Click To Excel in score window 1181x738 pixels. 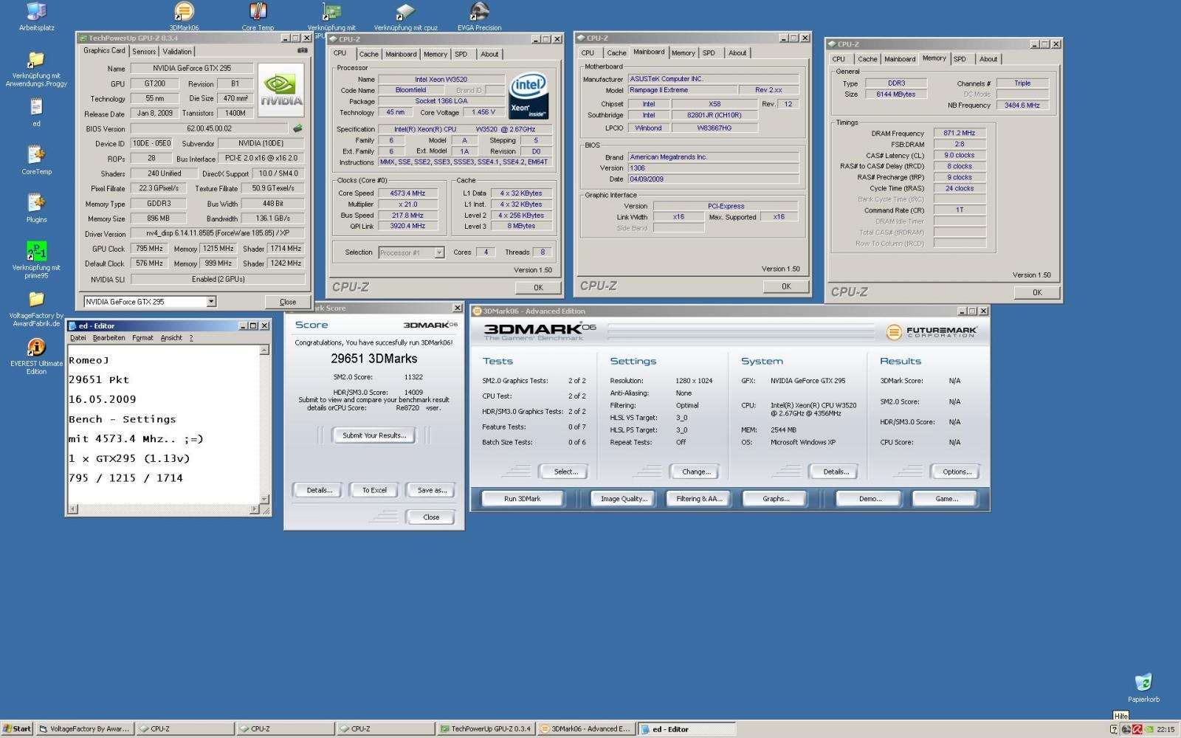click(374, 490)
